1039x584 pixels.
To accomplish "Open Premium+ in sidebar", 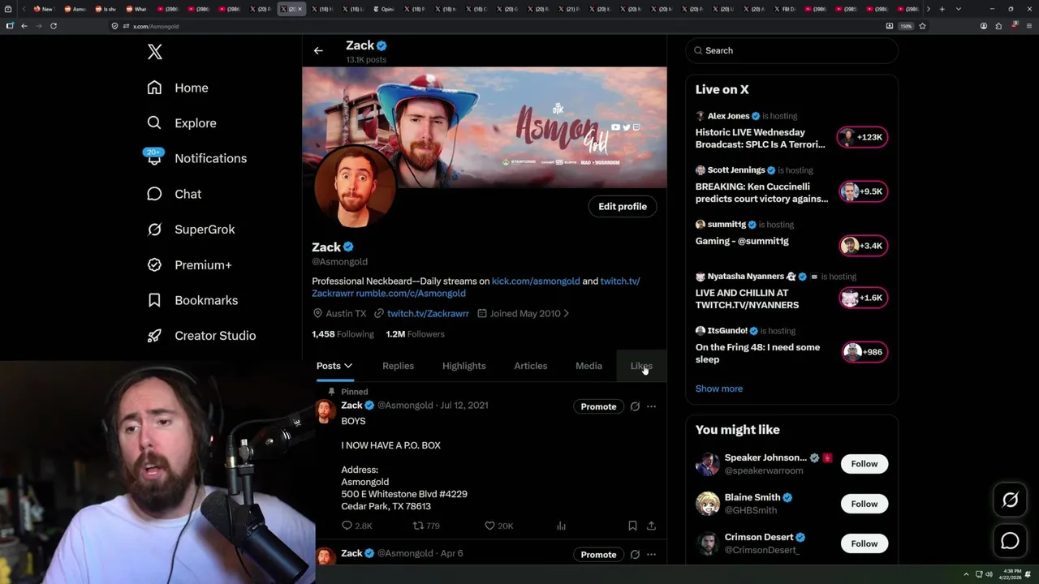I will 189,264.
